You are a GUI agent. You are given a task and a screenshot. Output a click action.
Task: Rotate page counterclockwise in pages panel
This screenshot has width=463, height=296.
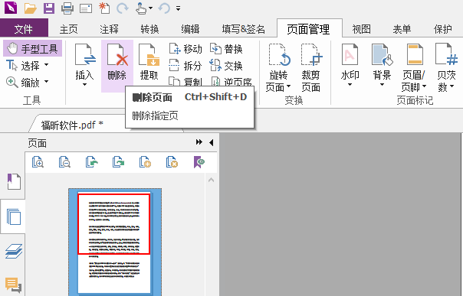pos(91,162)
